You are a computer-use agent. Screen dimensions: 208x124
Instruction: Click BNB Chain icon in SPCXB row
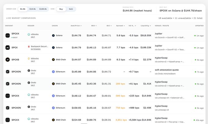pyautogui.click(x=53, y=60)
